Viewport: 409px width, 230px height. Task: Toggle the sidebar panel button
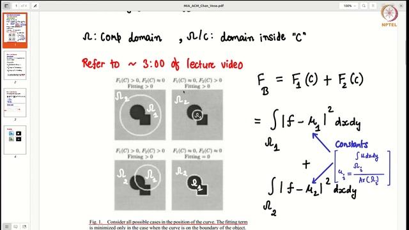point(6,6)
